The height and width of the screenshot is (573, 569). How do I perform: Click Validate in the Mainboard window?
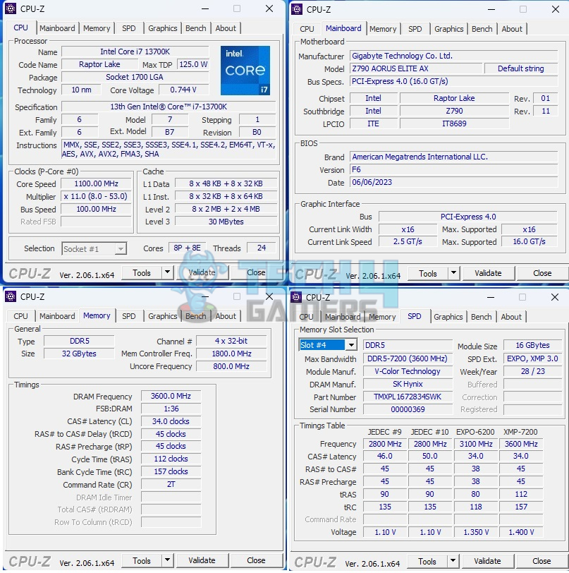click(x=488, y=273)
